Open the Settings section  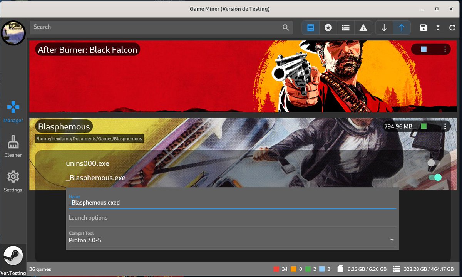13,182
